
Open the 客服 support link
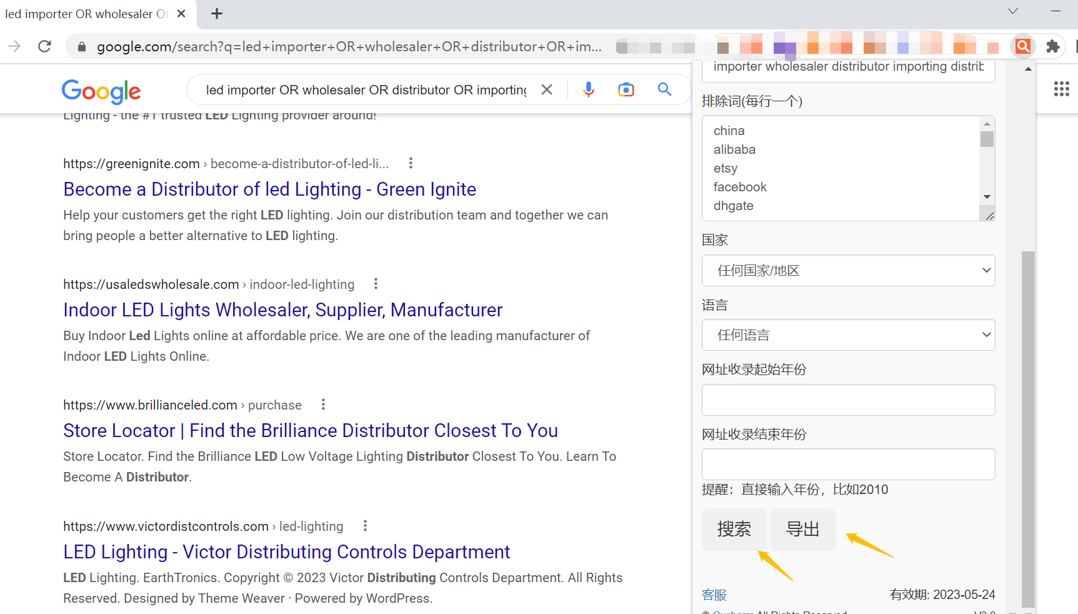click(x=714, y=595)
